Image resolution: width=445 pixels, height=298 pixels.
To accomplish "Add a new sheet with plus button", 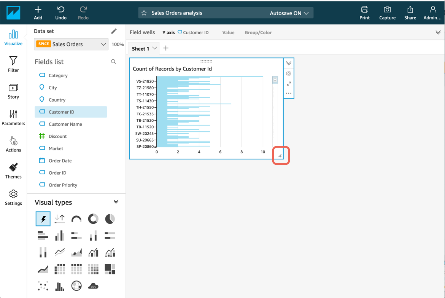I will [x=166, y=48].
